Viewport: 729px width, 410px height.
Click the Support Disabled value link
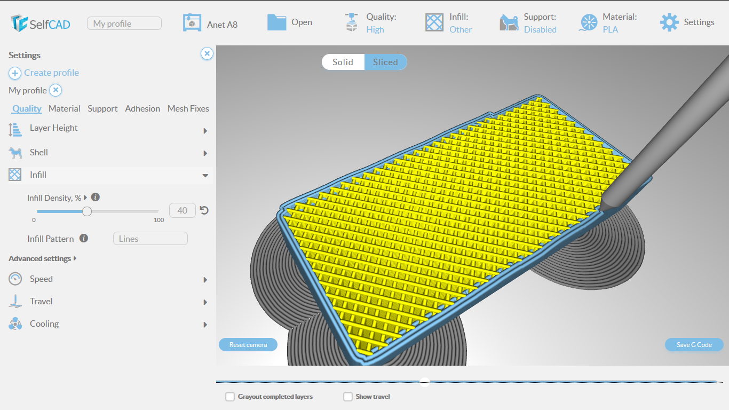click(540, 30)
